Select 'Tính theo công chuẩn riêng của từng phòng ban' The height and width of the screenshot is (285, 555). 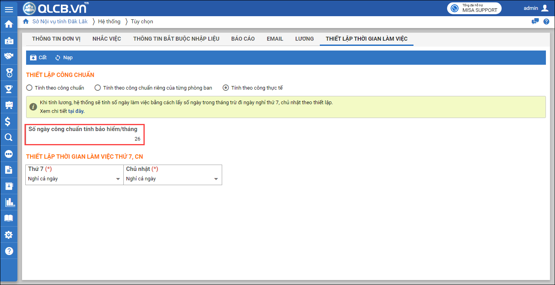point(98,88)
